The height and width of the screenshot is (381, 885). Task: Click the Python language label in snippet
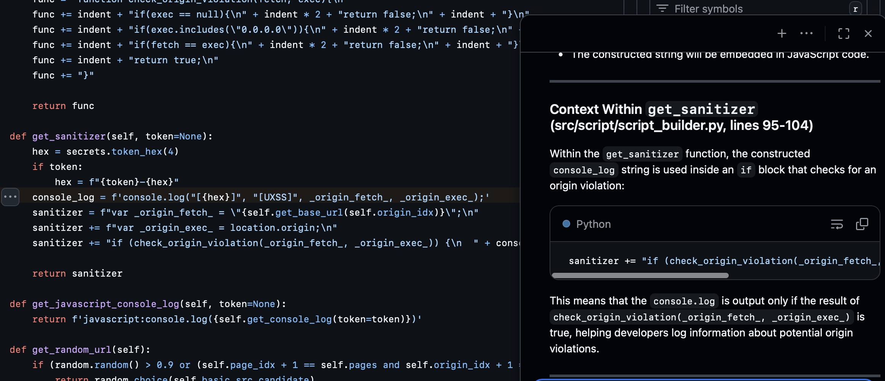(x=593, y=224)
